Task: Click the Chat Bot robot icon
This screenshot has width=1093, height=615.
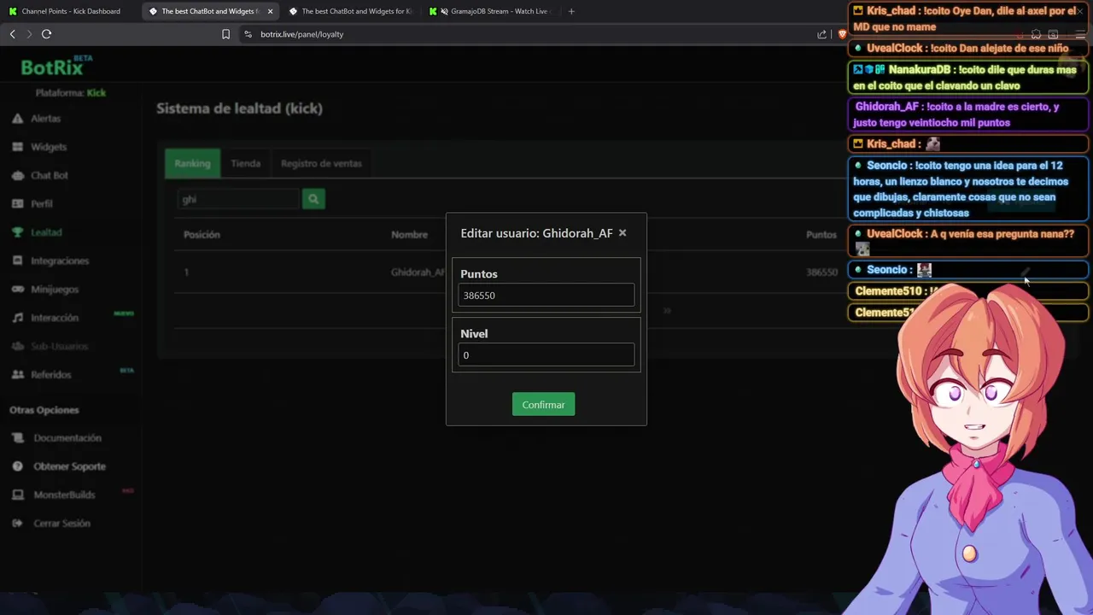Action: 17,175
